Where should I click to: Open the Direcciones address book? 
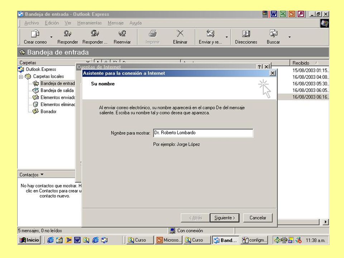246,37
